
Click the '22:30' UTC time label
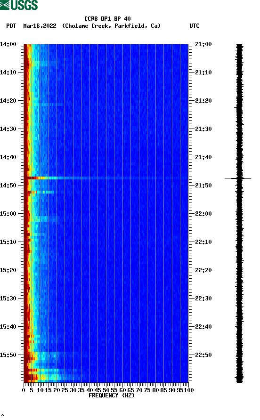(x=203, y=299)
